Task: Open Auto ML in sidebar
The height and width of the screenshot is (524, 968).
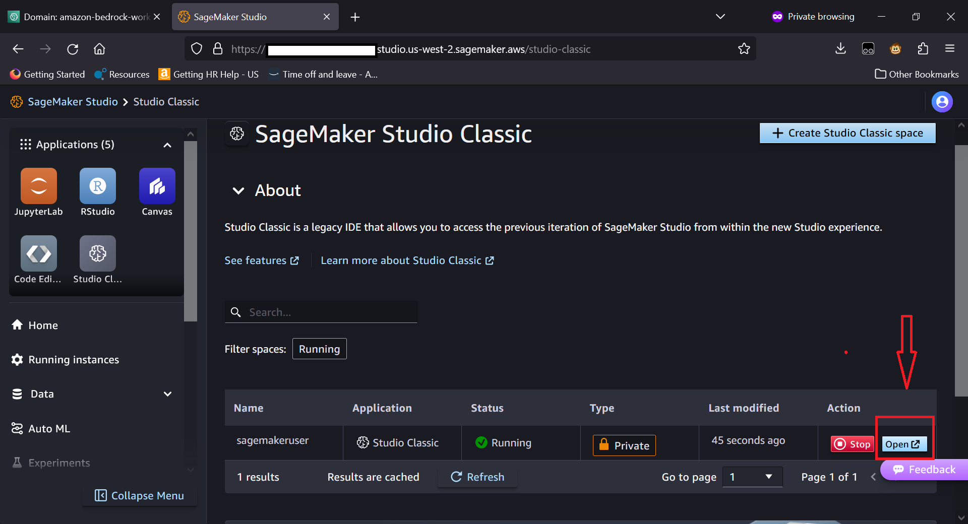Action: pos(41,429)
